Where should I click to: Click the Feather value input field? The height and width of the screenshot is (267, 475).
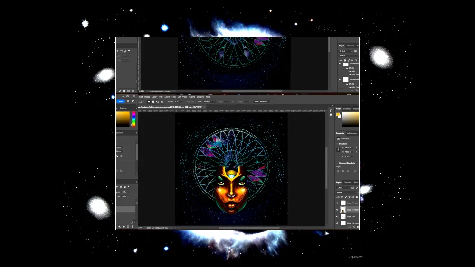pyautogui.click(x=179, y=101)
